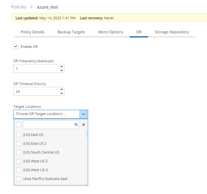The image size is (207, 194).
Task: Open the Backup Targets tab
Action: pos(71,32)
